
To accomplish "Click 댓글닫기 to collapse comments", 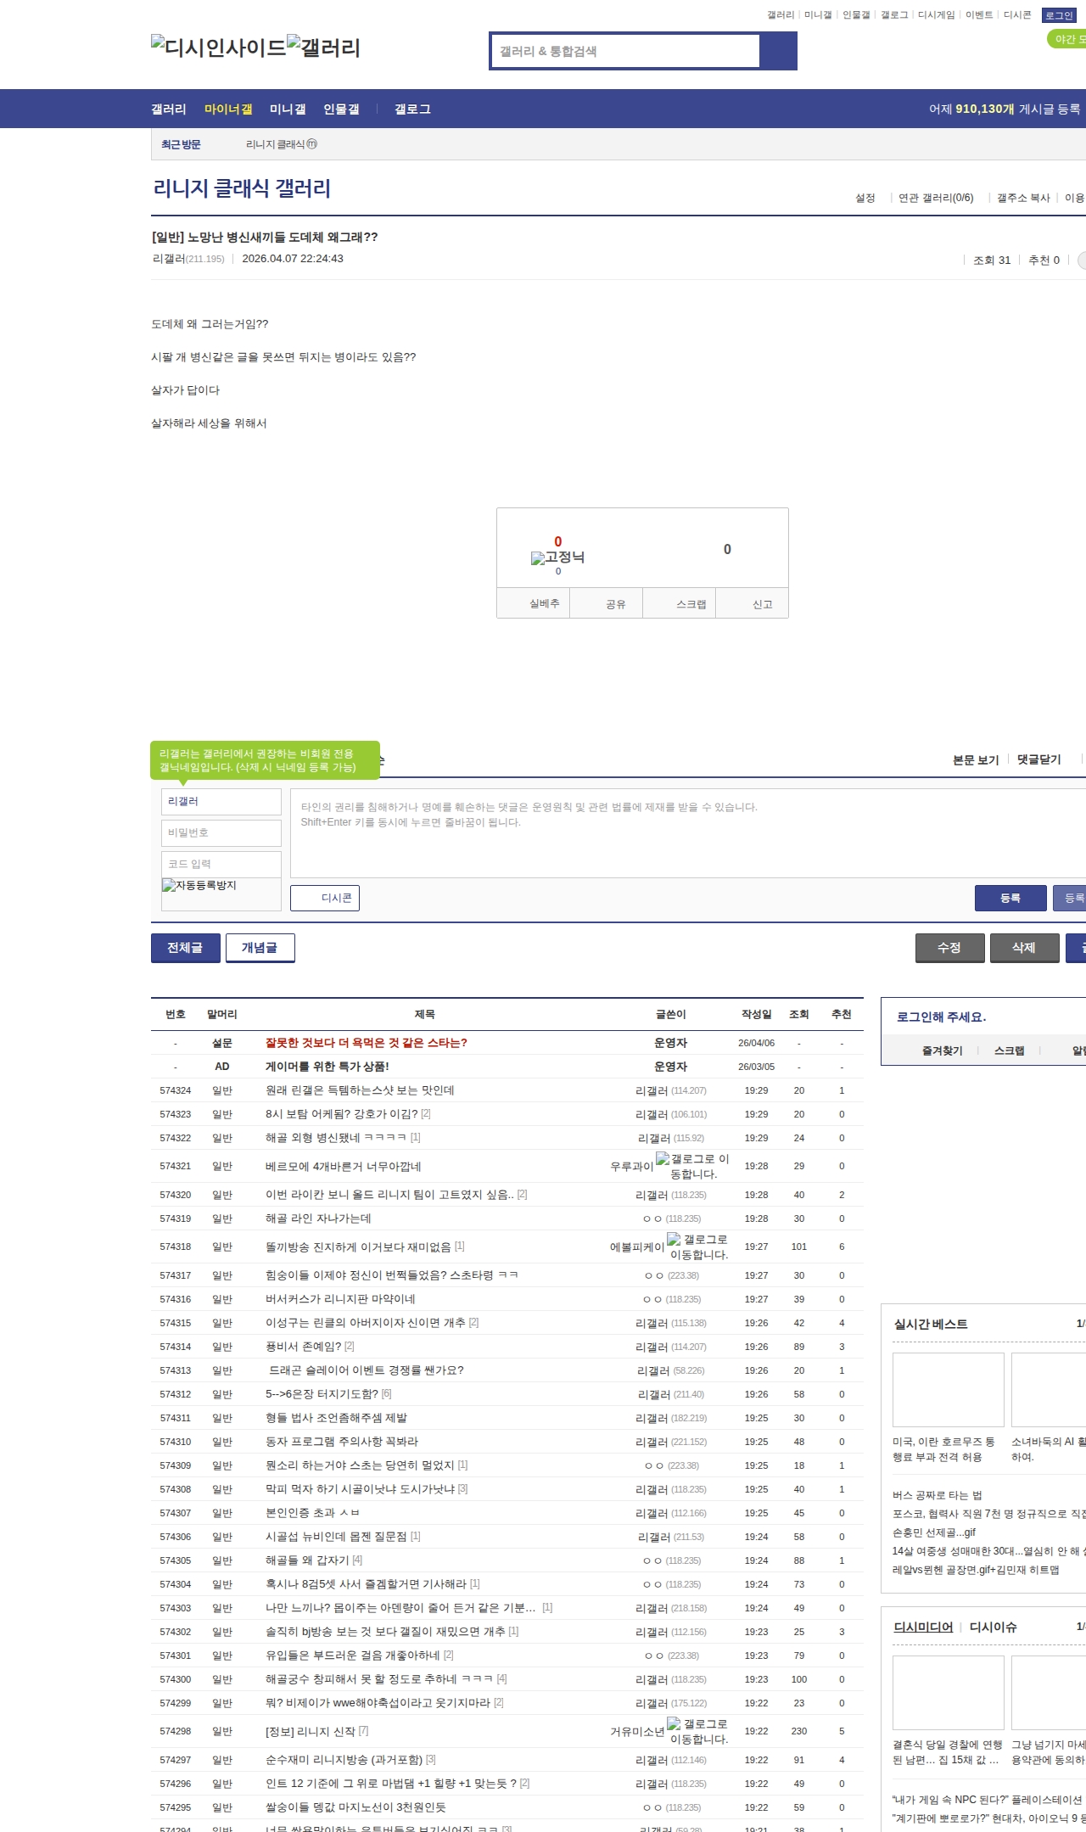I will (1039, 759).
